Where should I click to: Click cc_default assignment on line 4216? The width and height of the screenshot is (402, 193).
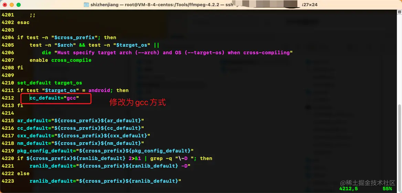(81, 128)
